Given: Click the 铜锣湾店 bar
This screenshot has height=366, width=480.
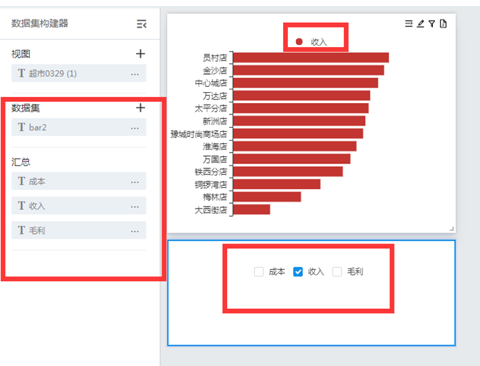Looking at the screenshot, I should coord(276,184).
